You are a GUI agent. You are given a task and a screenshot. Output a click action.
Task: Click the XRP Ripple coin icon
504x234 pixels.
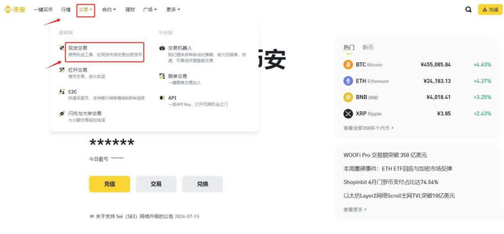(x=348, y=114)
